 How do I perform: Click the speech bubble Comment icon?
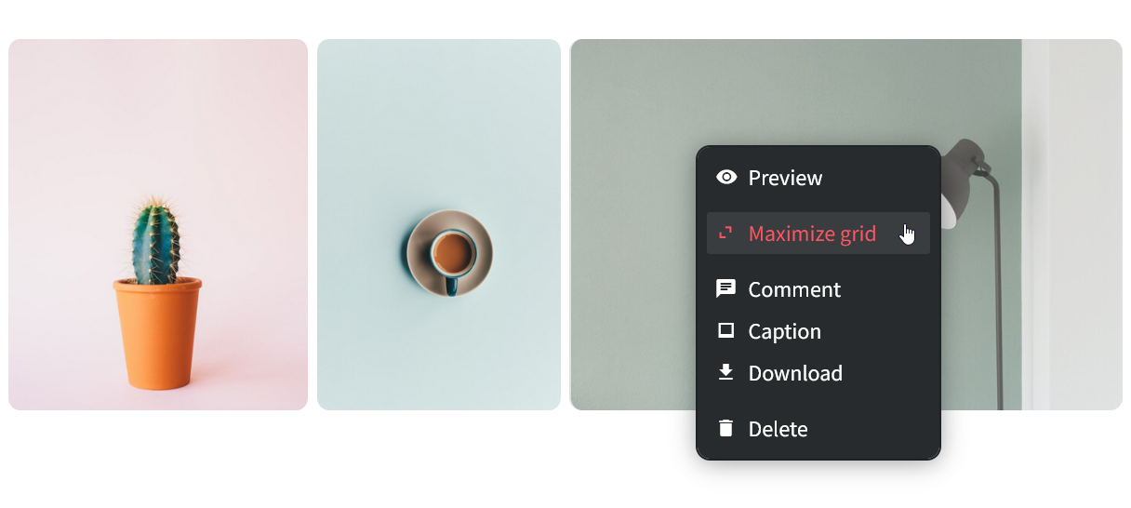click(x=726, y=288)
